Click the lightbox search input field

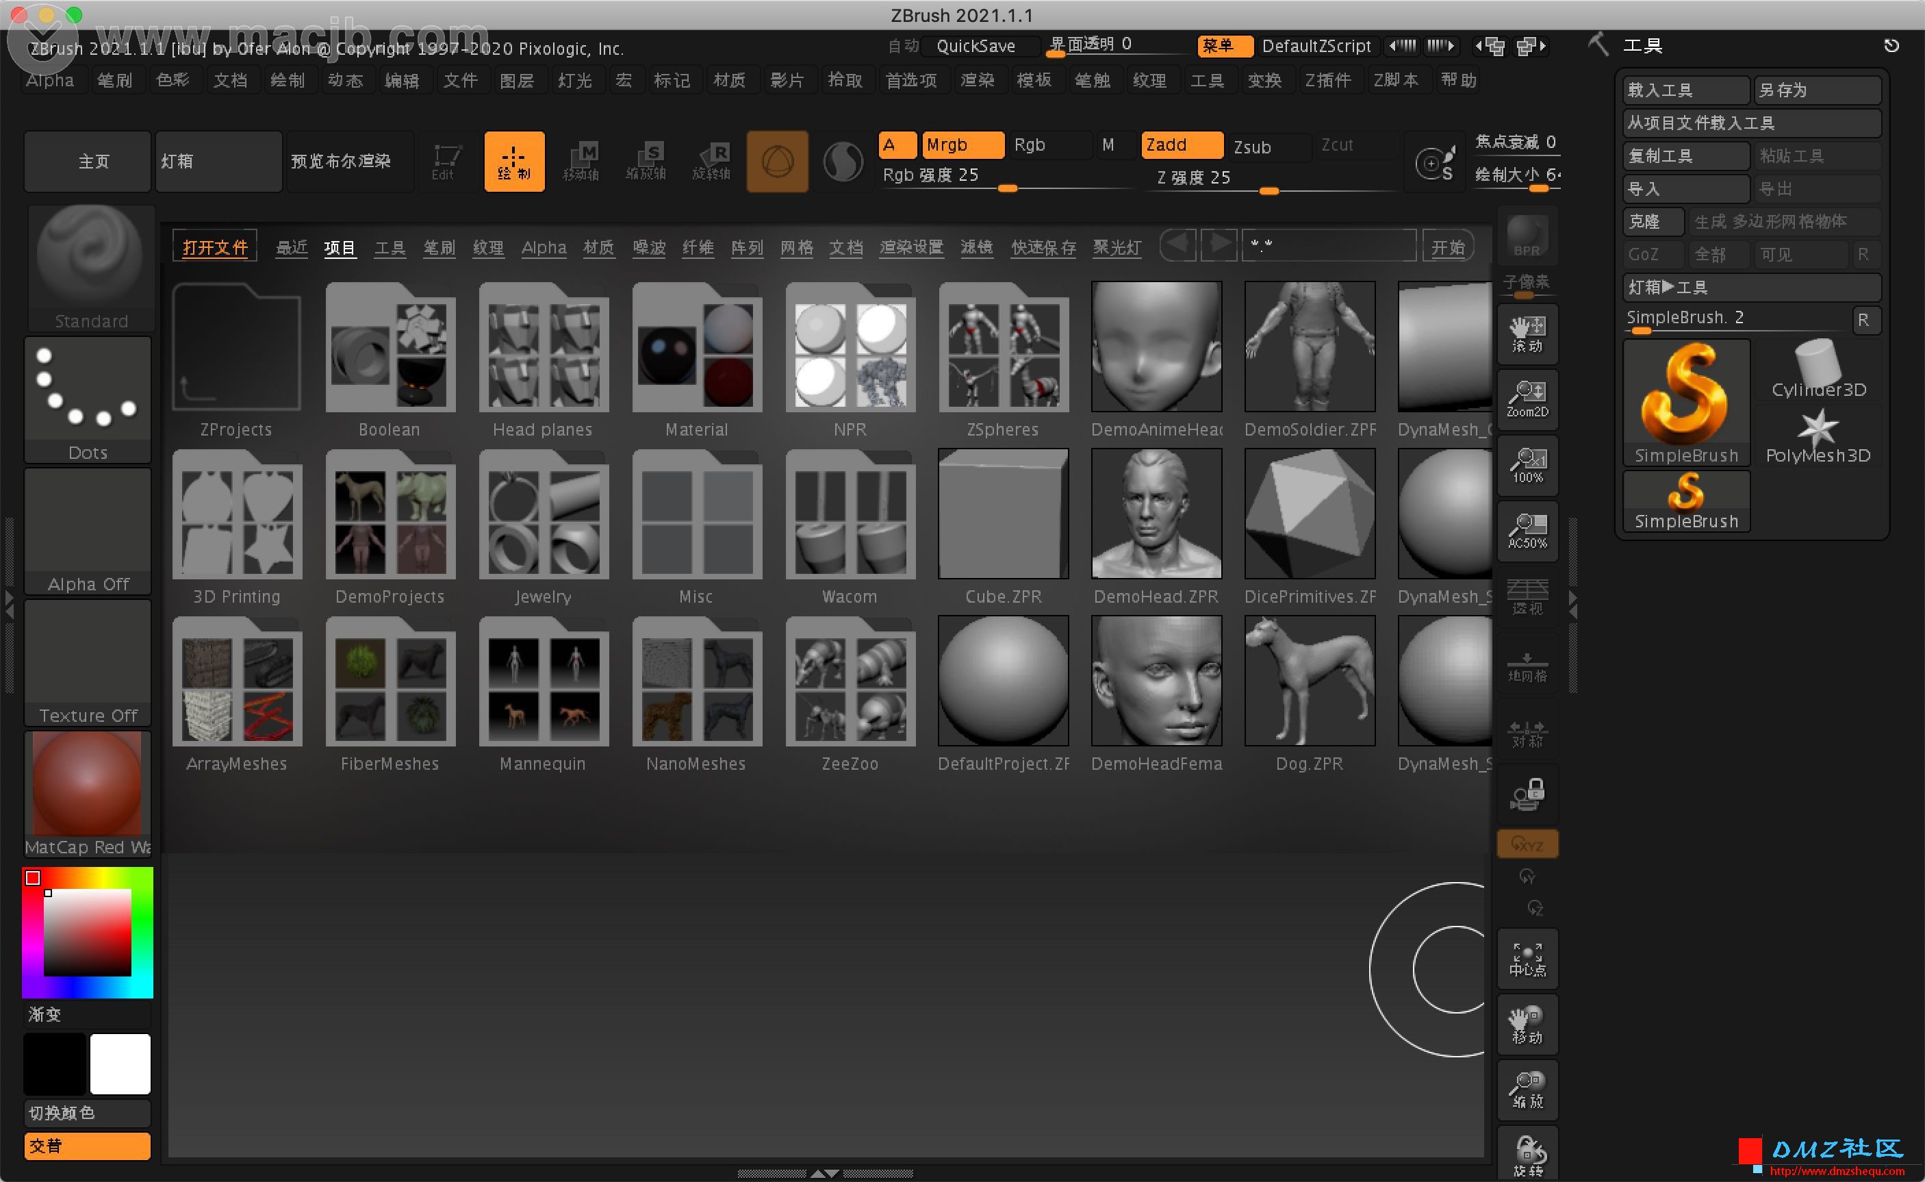[x=1329, y=245]
